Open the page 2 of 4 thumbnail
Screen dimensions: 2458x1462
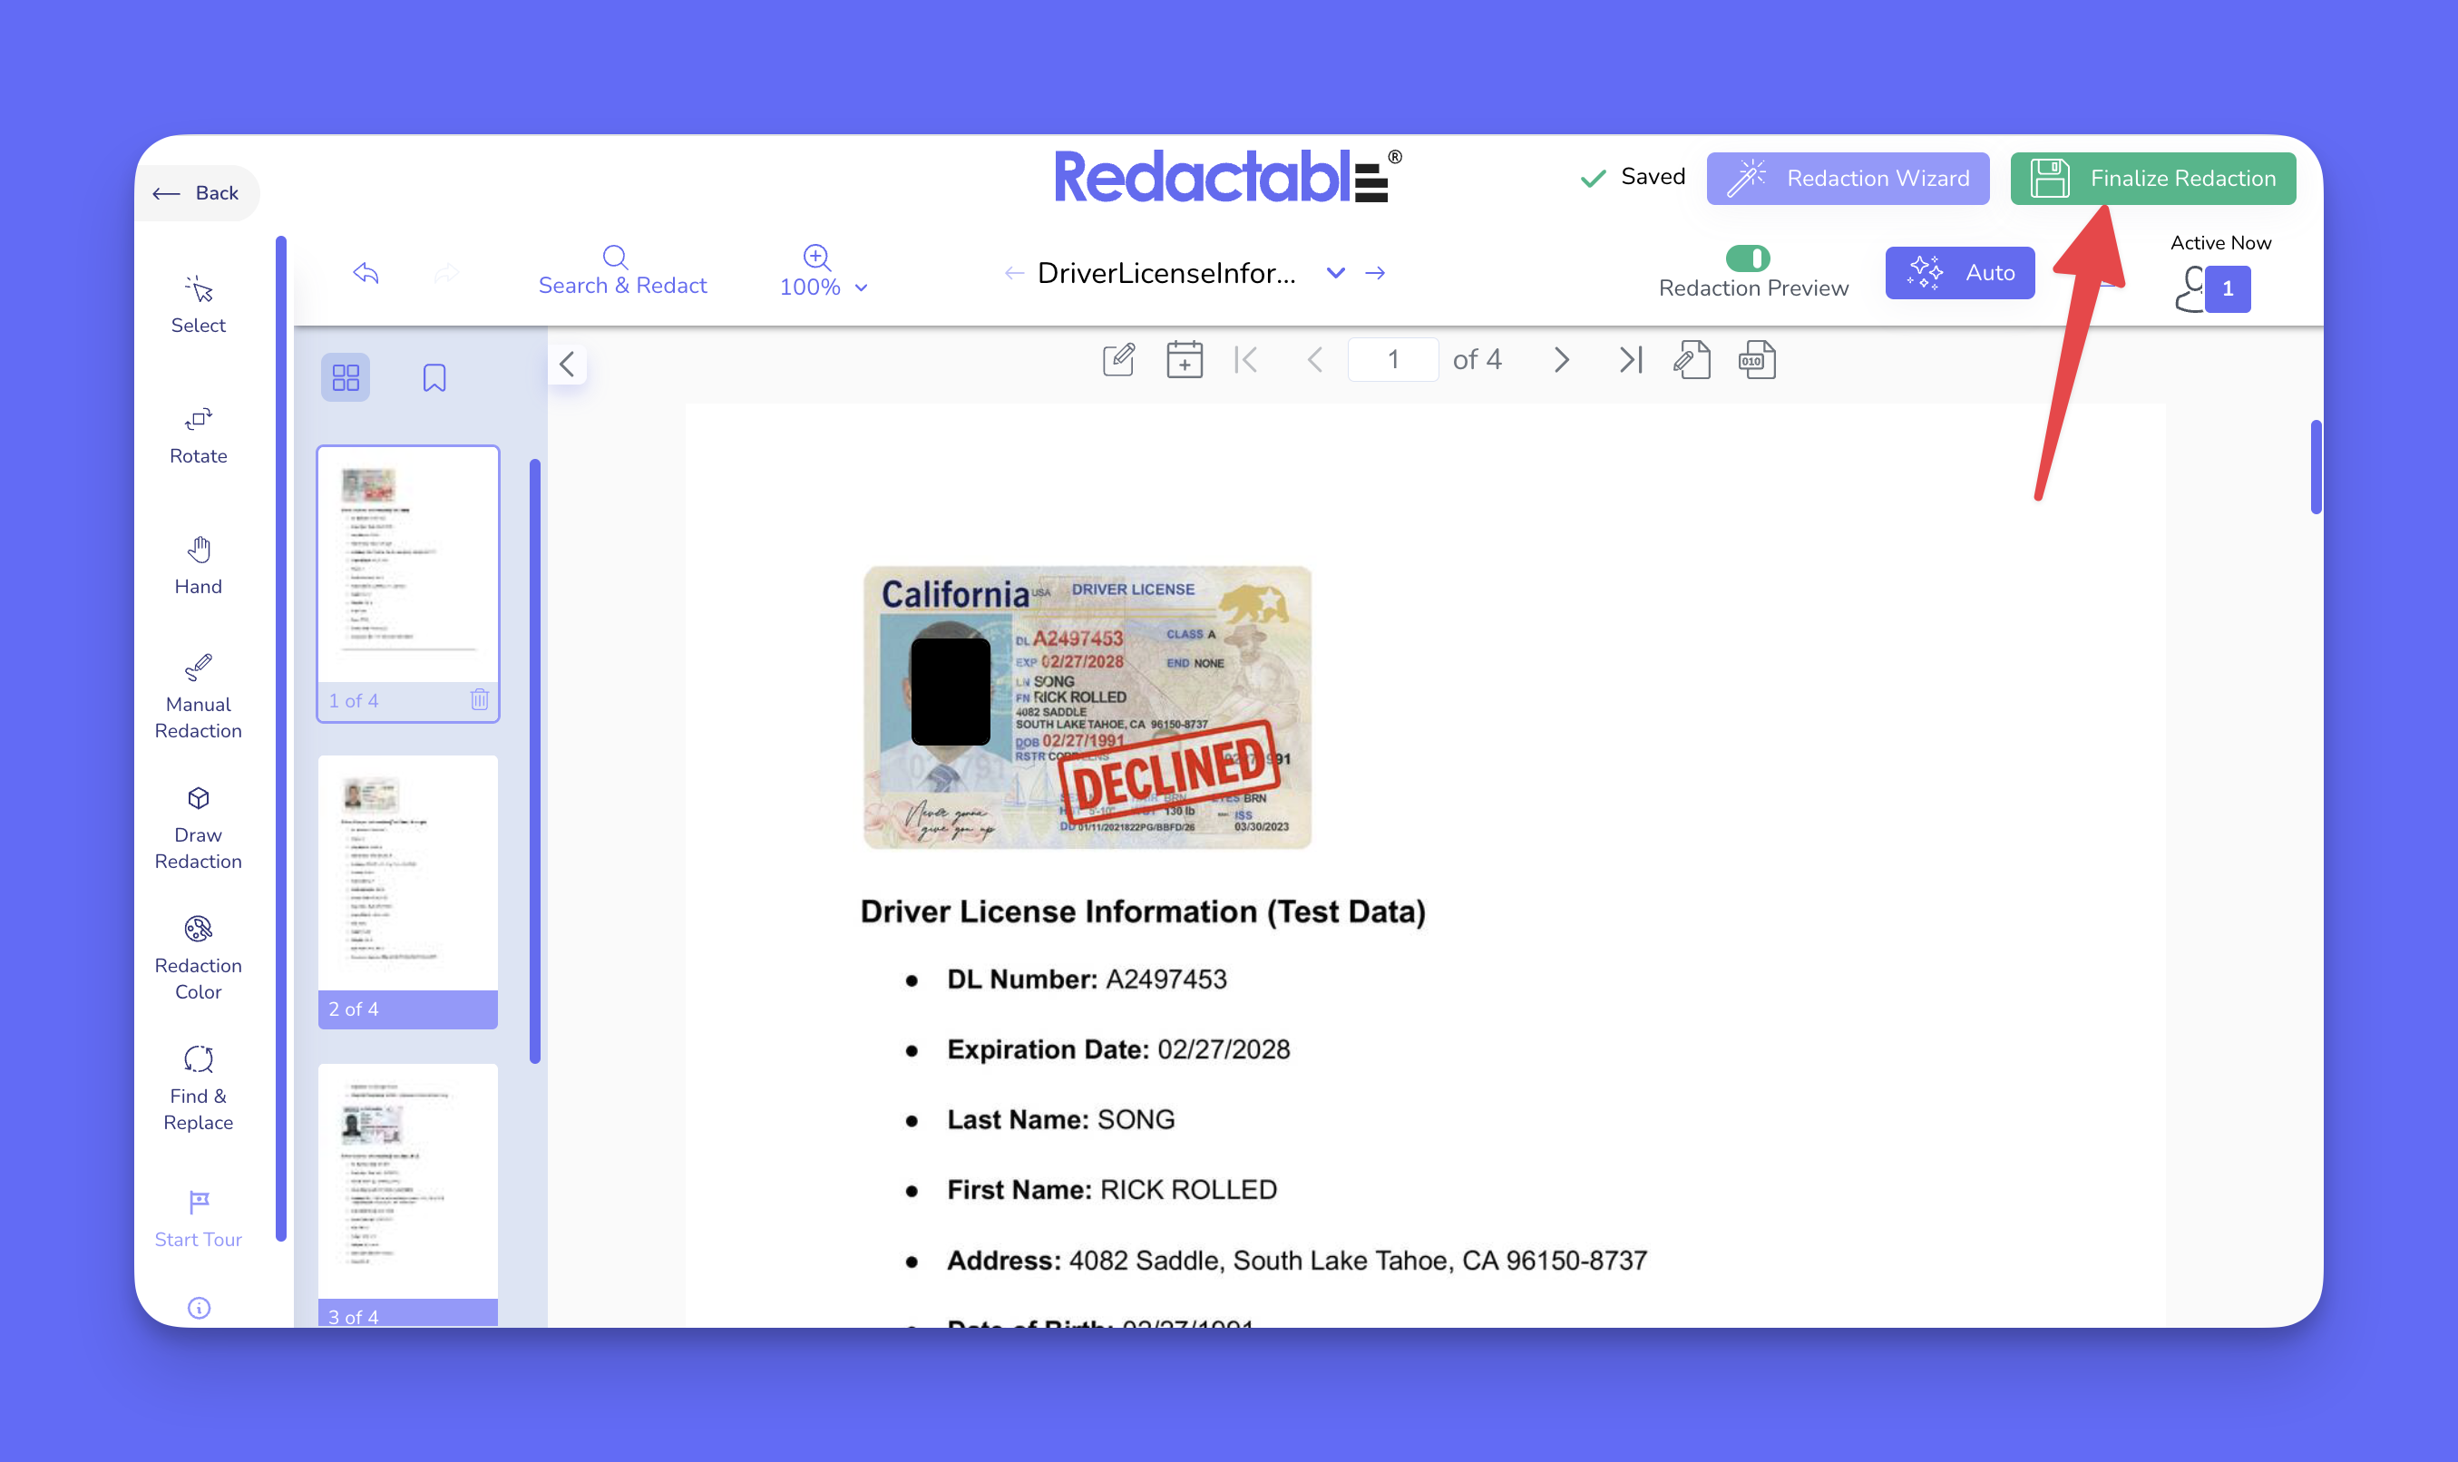click(408, 877)
